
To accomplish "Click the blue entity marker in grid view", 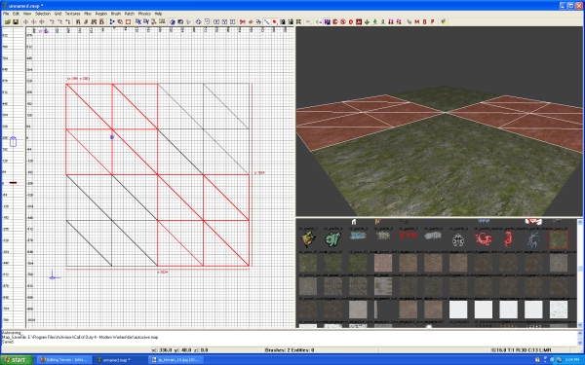I will click(112, 137).
